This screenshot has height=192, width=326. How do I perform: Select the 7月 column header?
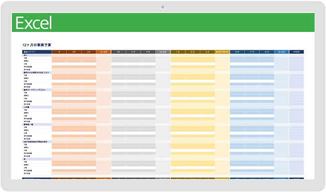178,52
